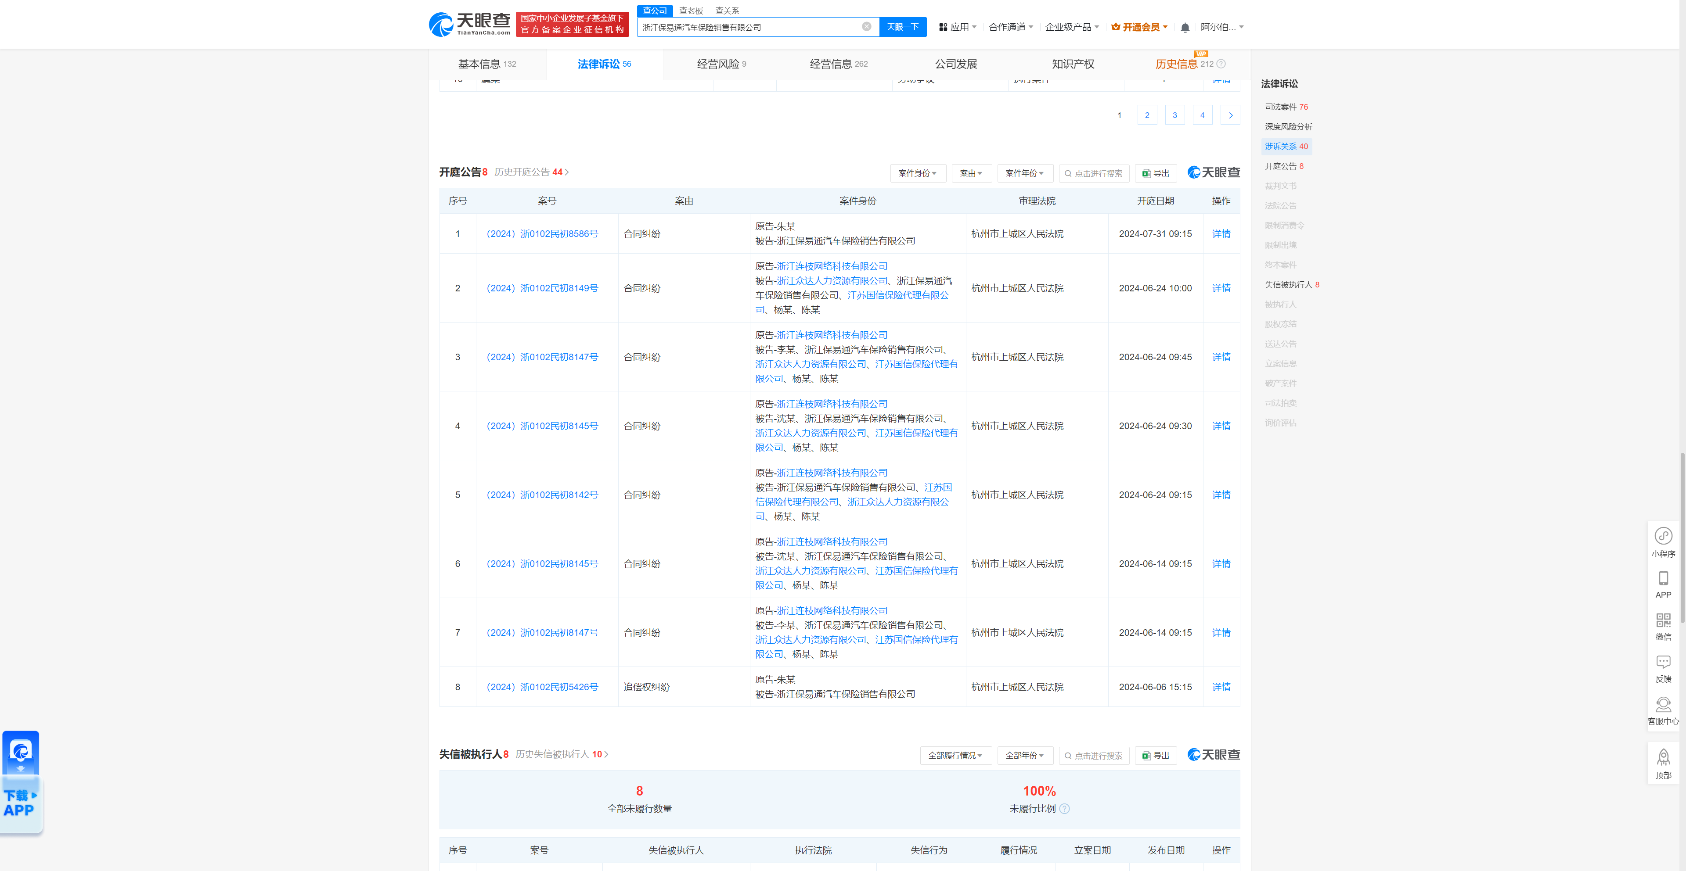Export dishonest debtor list to Excel
This screenshot has width=1686, height=871.
point(1156,755)
